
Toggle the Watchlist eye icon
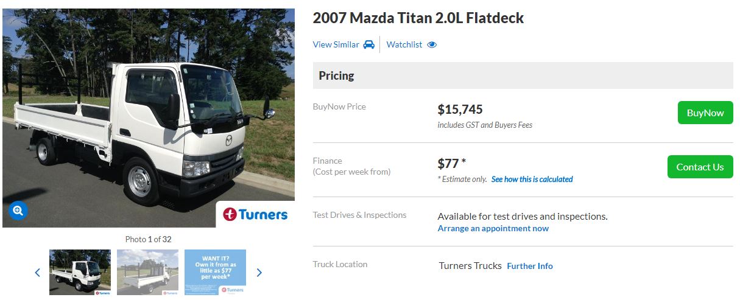coord(432,44)
